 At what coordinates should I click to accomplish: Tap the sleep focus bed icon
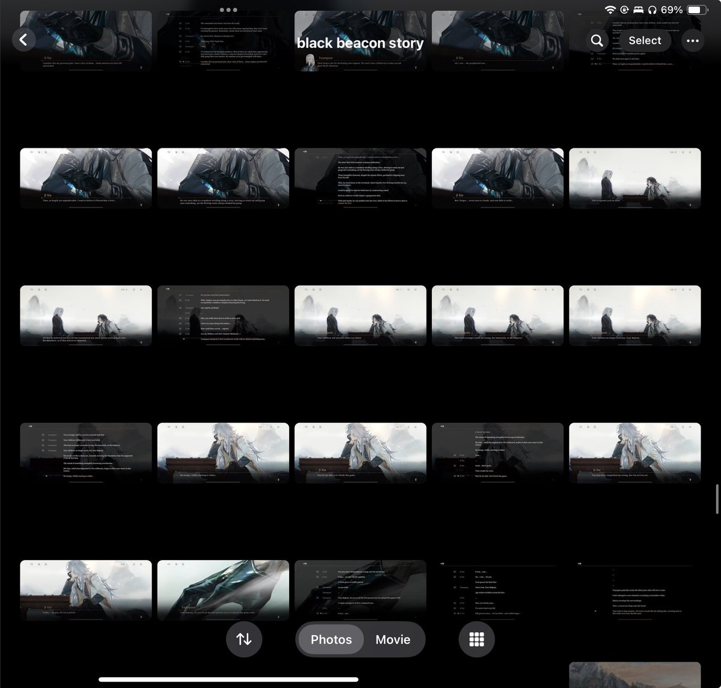click(x=639, y=10)
